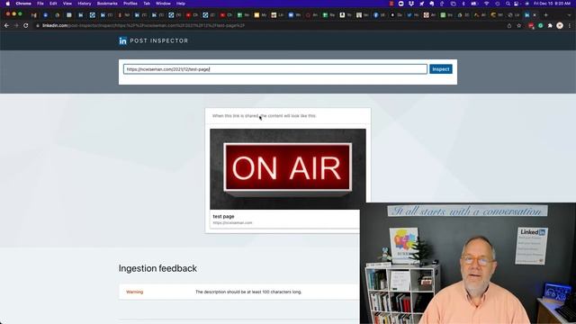Click the ON AIR preview image
The image size is (576, 324).
(288, 169)
